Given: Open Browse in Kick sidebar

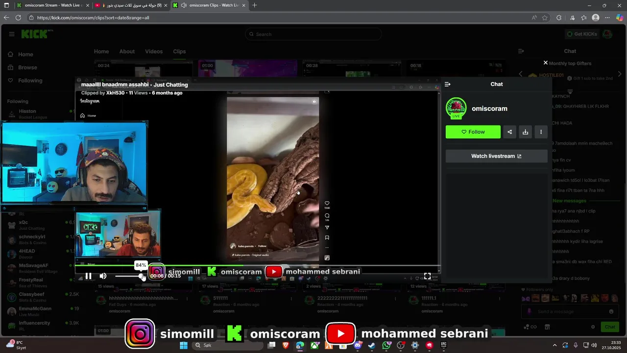Looking at the screenshot, I should tap(27, 67).
